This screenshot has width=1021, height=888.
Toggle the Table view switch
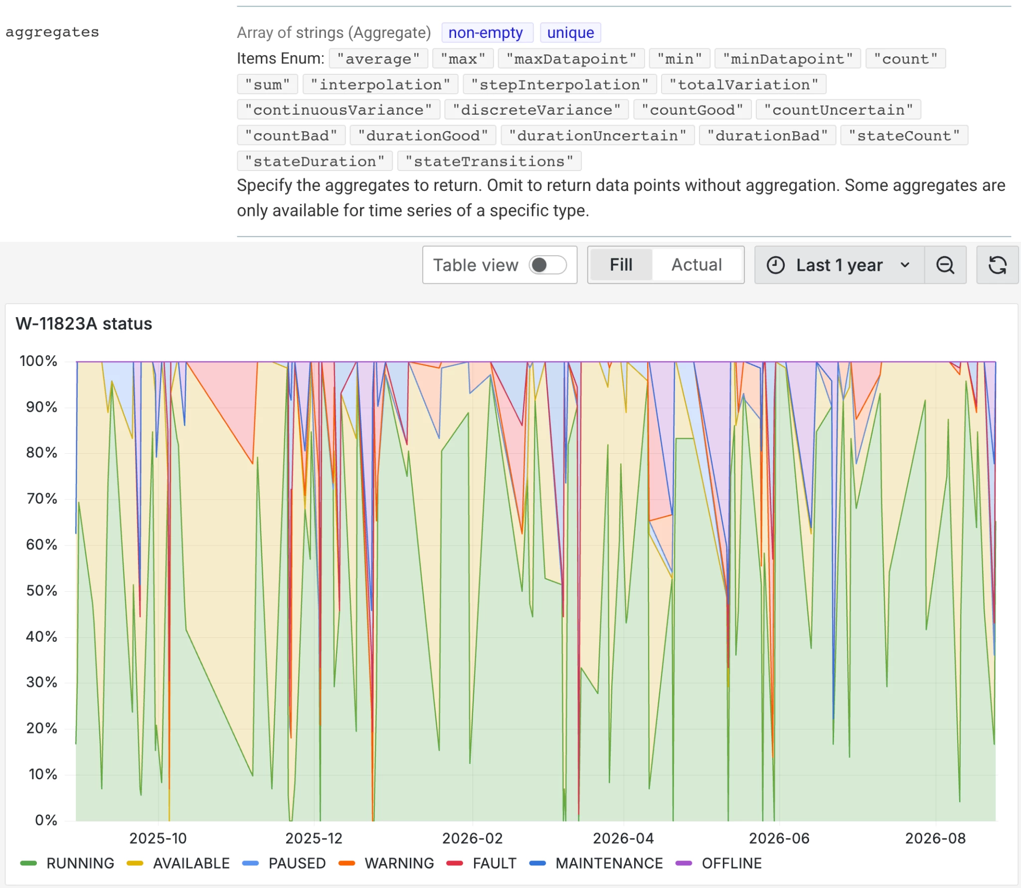547,265
